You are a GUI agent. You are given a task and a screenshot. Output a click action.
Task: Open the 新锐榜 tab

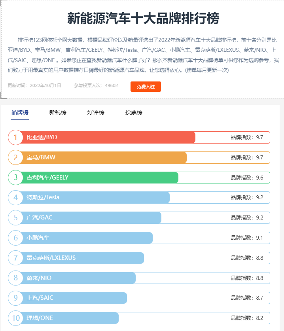click(x=58, y=112)
